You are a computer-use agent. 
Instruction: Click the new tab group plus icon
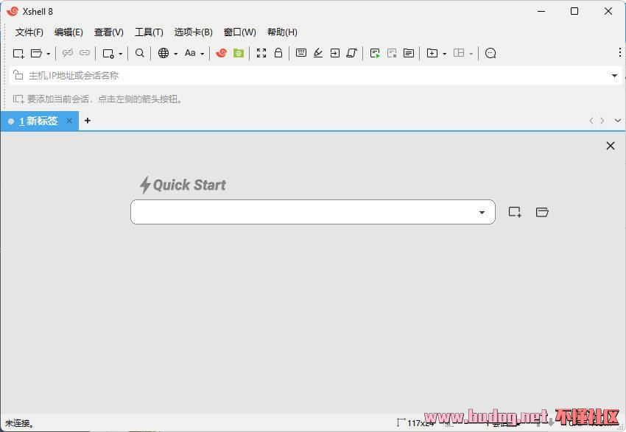tap(432, 53)
